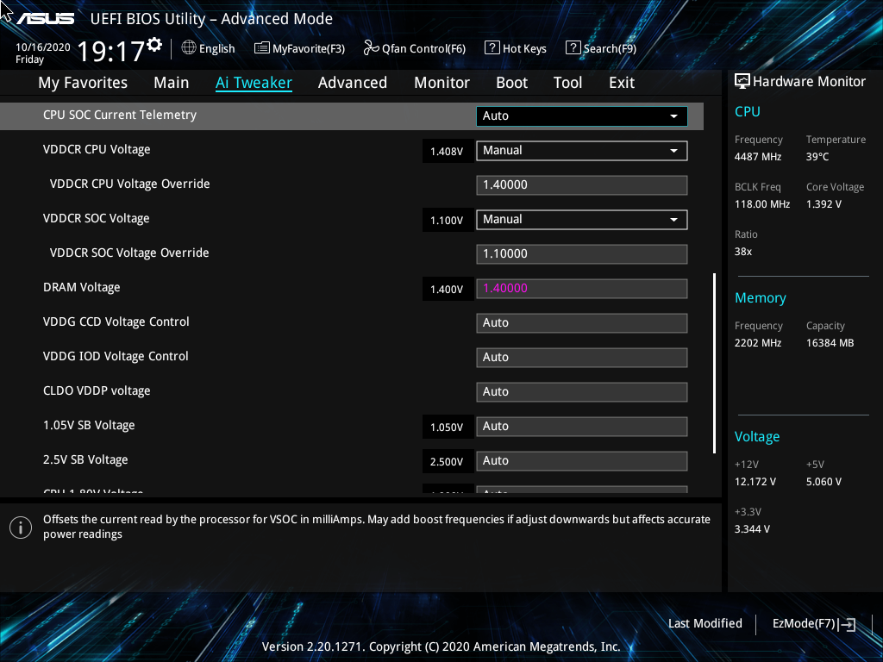Click the Hardware Monitor screen icon
The width and height of the screenshot is (883, 662).
742,82
